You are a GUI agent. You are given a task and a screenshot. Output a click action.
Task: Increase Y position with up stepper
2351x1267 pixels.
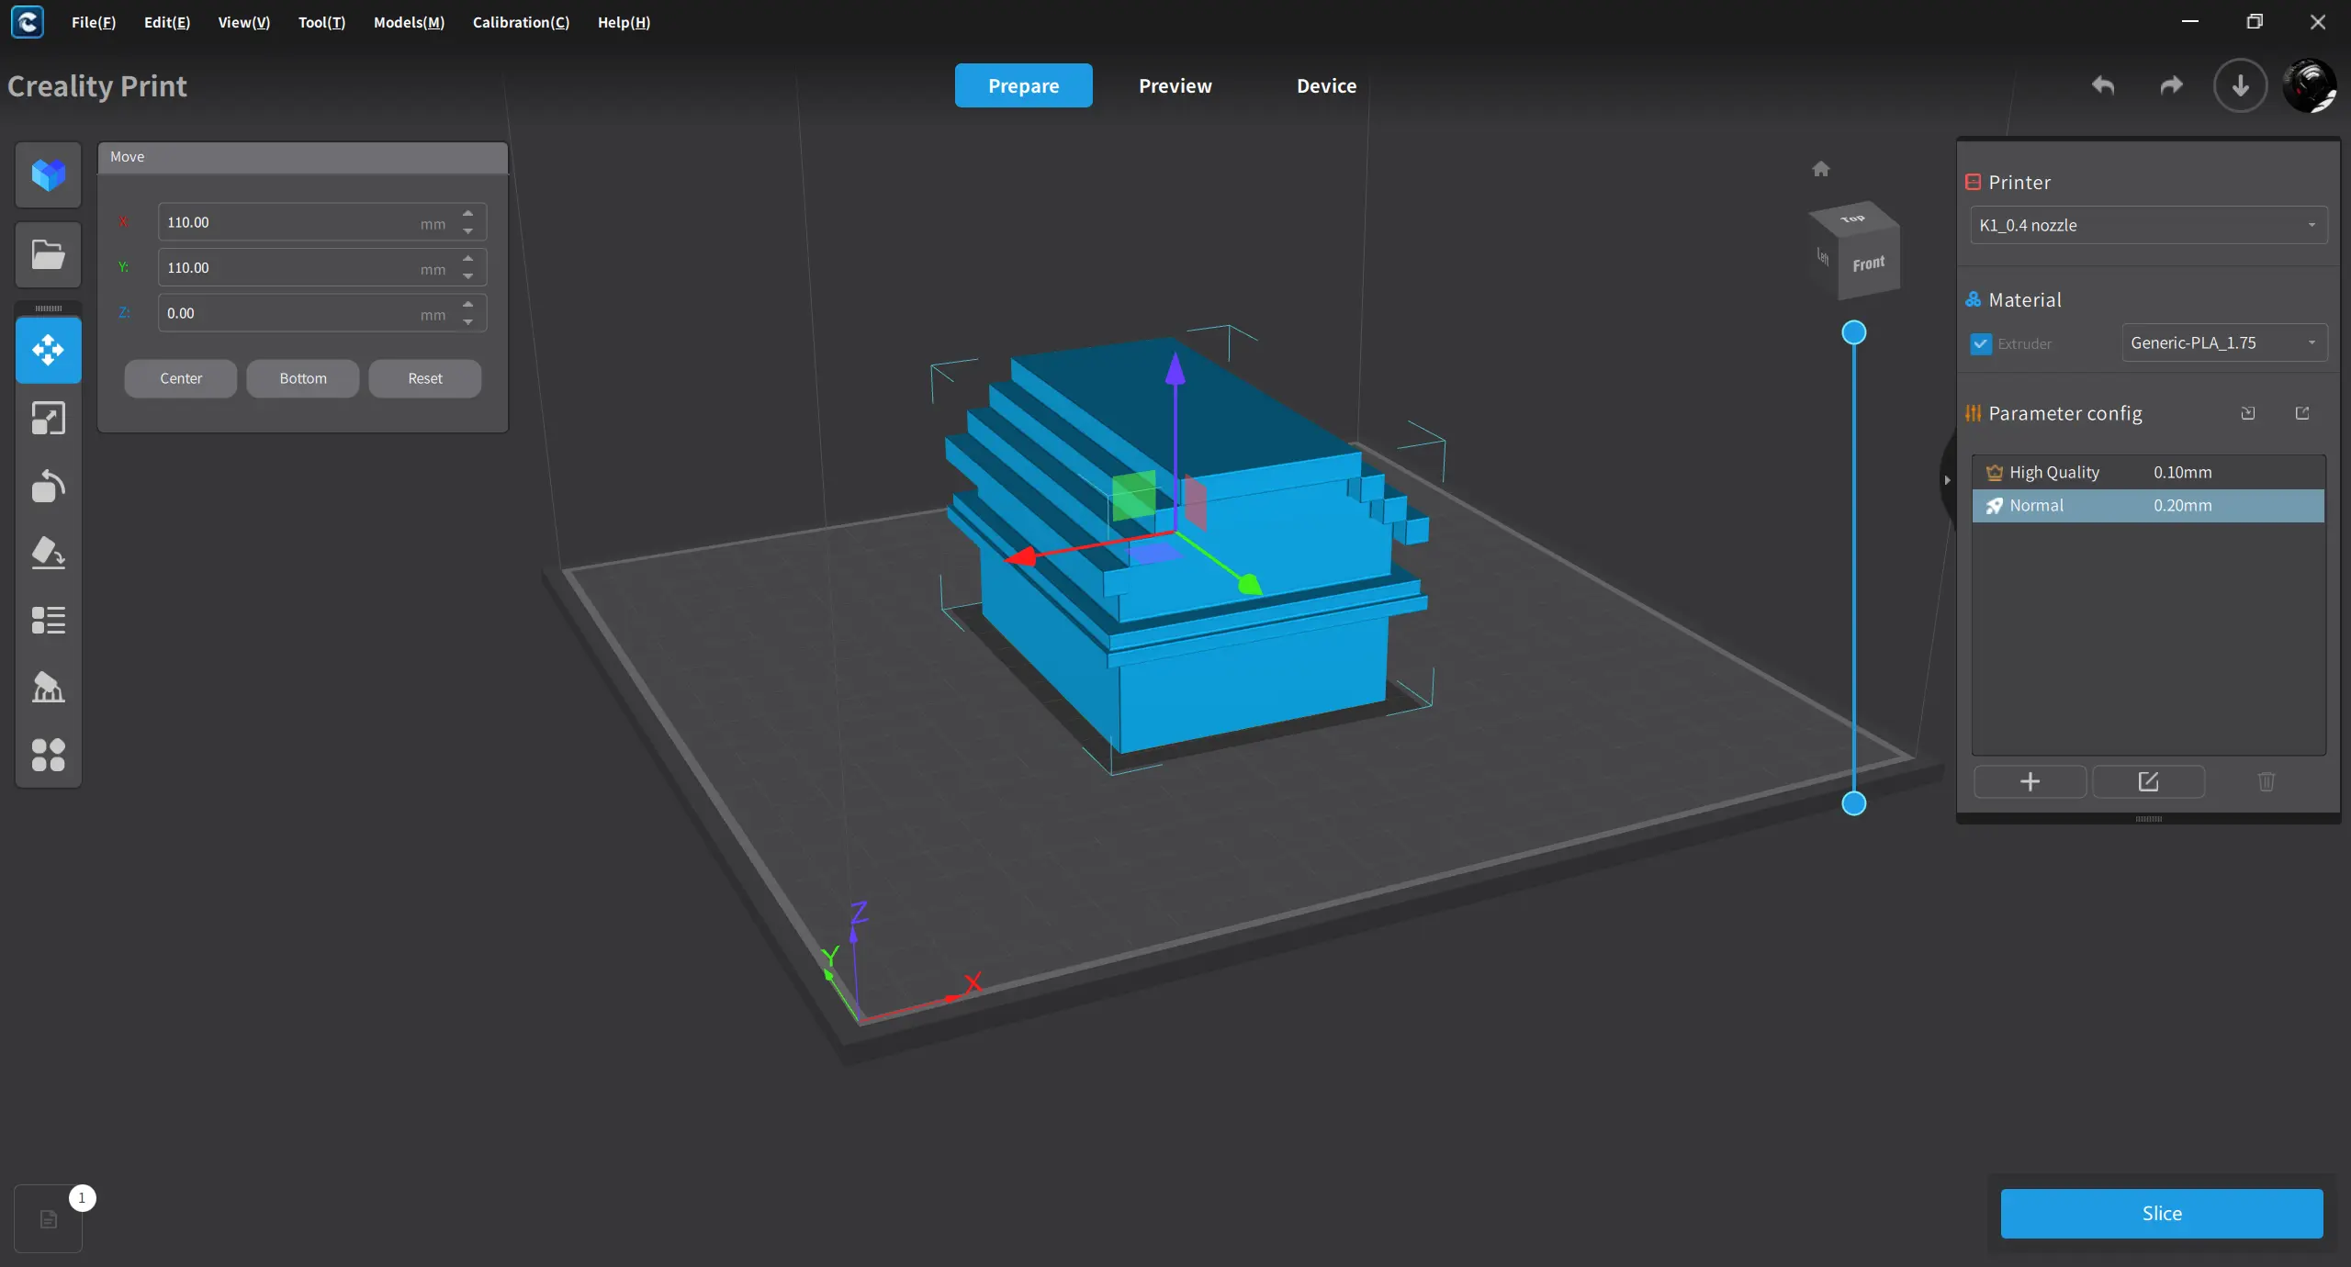[468, 259]
